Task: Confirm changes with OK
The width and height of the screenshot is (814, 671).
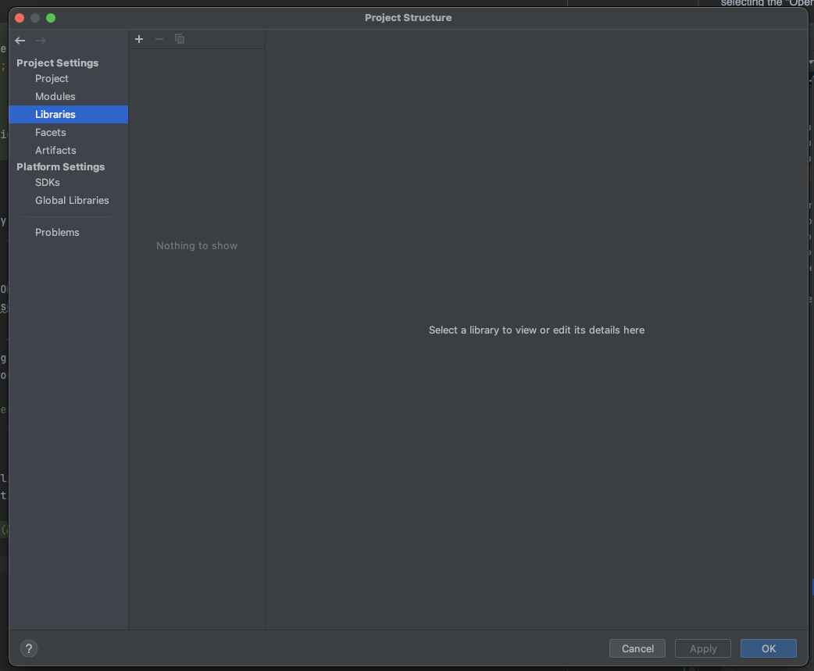Action: (768, 648)
